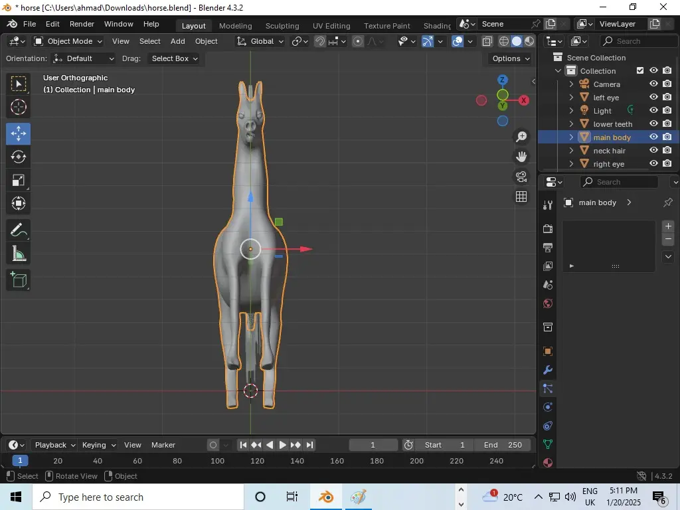The width and height of the screenshot is (680, 510).
Task: Open the Object properties tab
Action: [x=548, y=351]
